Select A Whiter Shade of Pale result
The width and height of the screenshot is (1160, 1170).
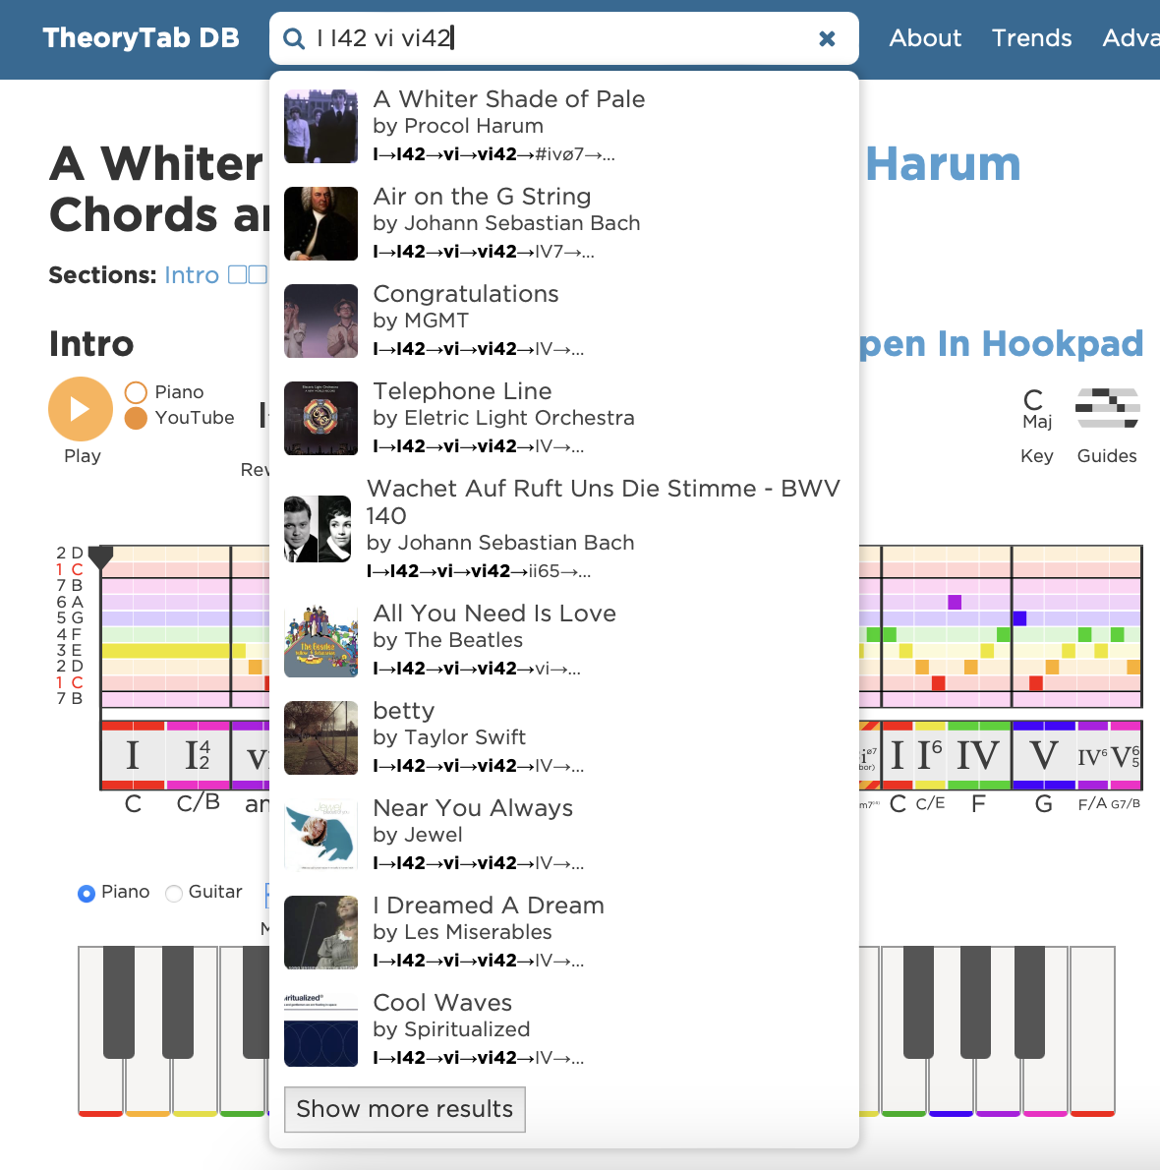[x=563, y=126]
